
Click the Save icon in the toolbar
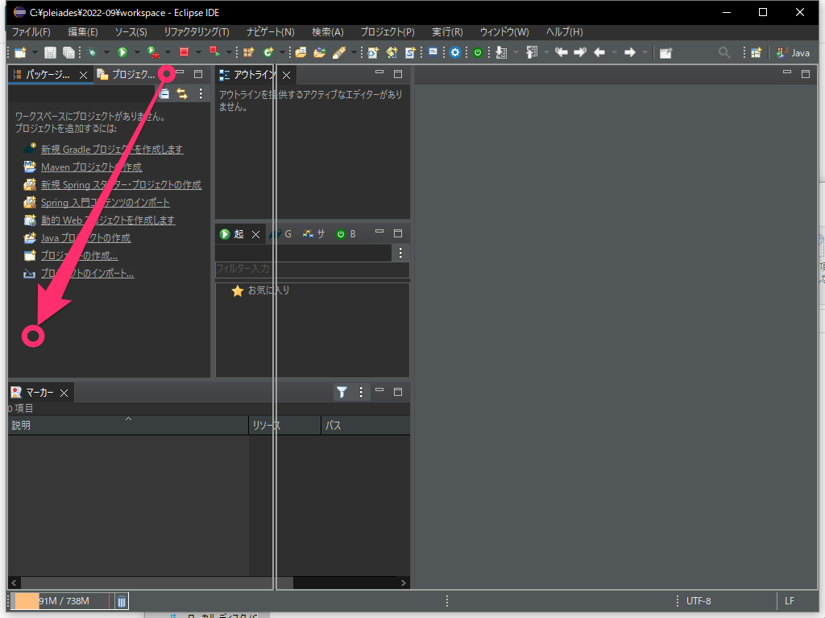(50, 52)
